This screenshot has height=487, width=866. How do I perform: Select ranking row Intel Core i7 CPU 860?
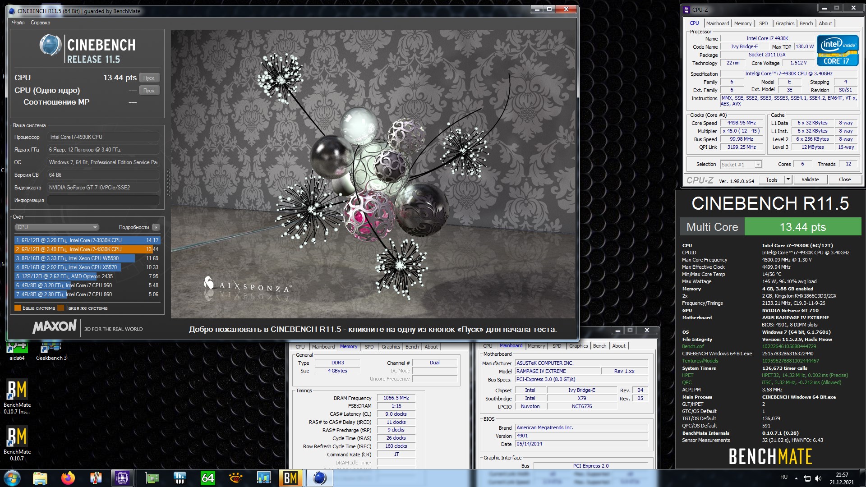pyautogui.click(x=87, y=294)
